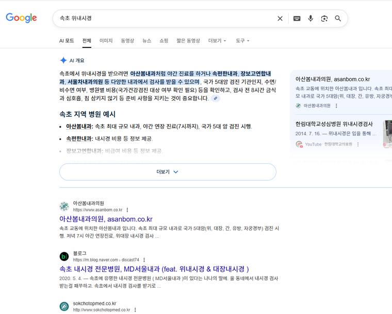Switch to 동영상 tab

(x=127, y=41)
